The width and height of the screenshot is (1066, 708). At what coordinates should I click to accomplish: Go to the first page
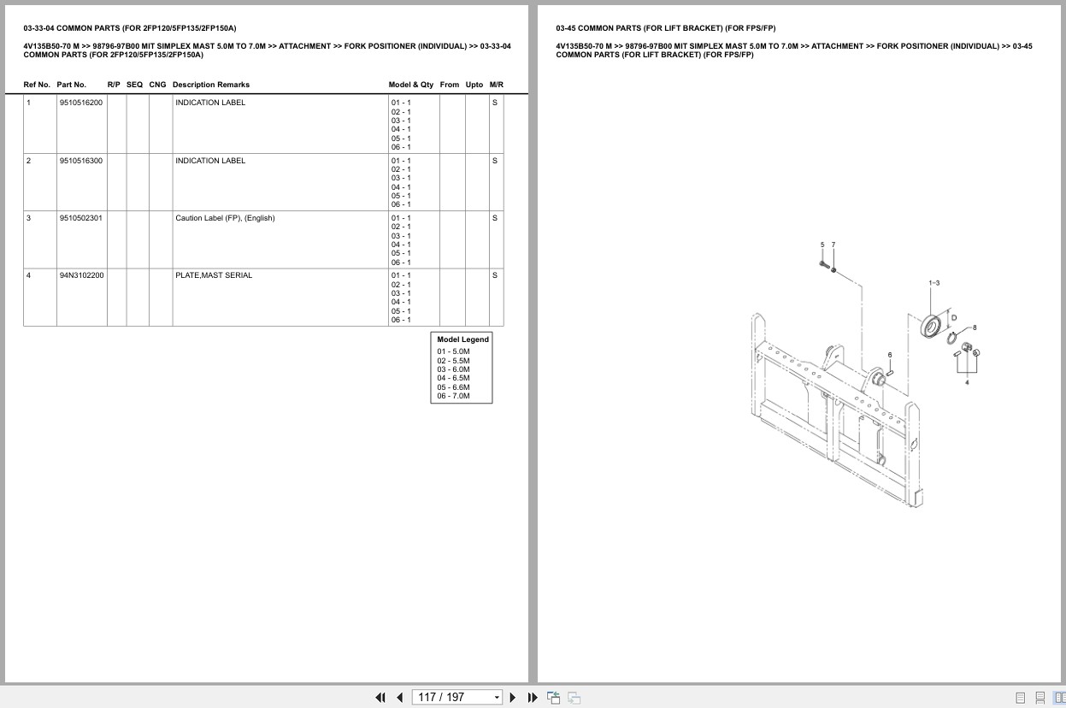(380, 697)
